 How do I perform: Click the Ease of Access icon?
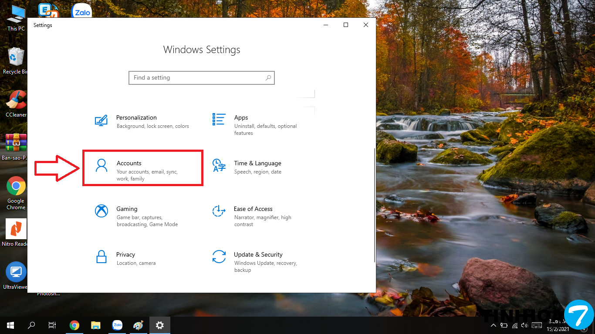[x=219, y=211]
